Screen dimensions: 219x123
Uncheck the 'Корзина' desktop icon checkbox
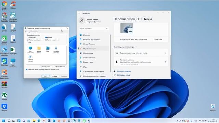click(46, 37)
